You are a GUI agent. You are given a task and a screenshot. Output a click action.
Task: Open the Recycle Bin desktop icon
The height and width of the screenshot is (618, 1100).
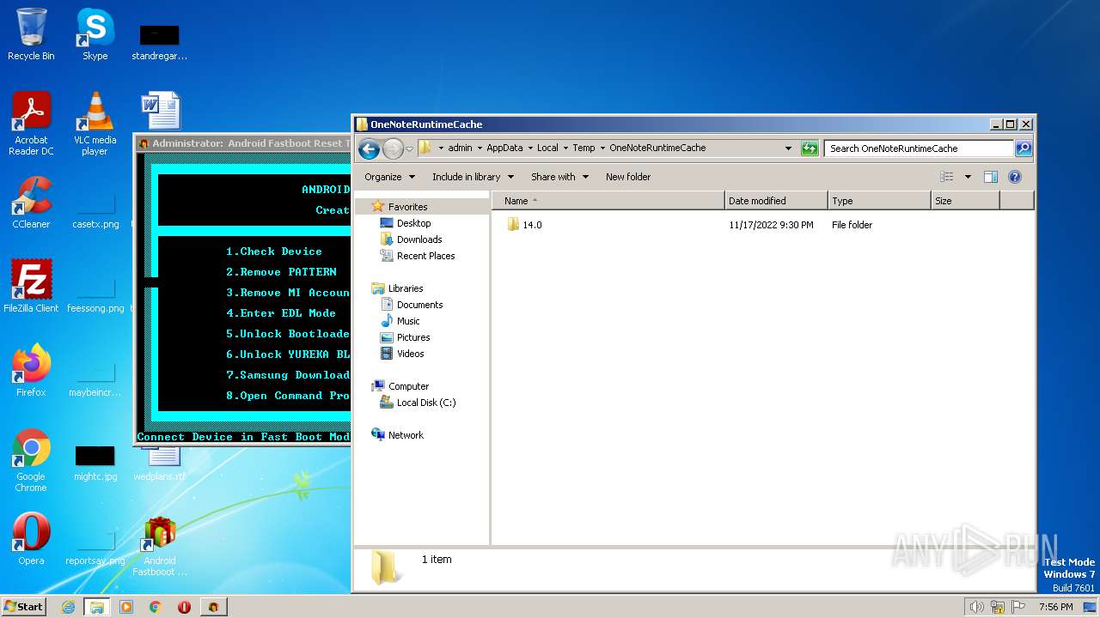point(31,34)
